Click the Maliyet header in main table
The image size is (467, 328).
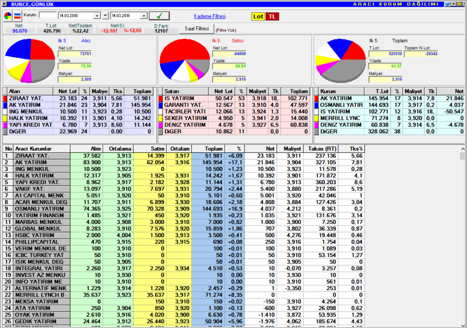[x=290, y=149]
